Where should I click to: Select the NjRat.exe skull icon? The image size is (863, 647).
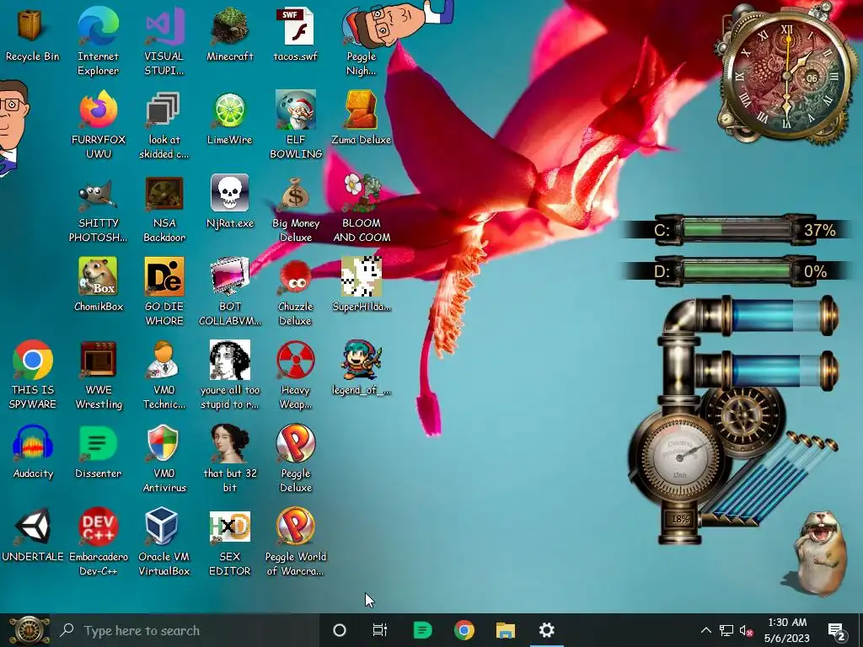click(229, 201)
